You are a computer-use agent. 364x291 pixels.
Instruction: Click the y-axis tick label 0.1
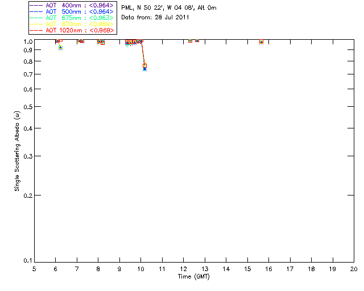pyautogui.click(x=28, y=261)
